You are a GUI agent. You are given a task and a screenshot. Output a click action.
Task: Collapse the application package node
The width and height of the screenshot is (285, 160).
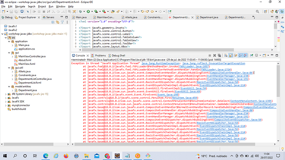coord(9,41)
